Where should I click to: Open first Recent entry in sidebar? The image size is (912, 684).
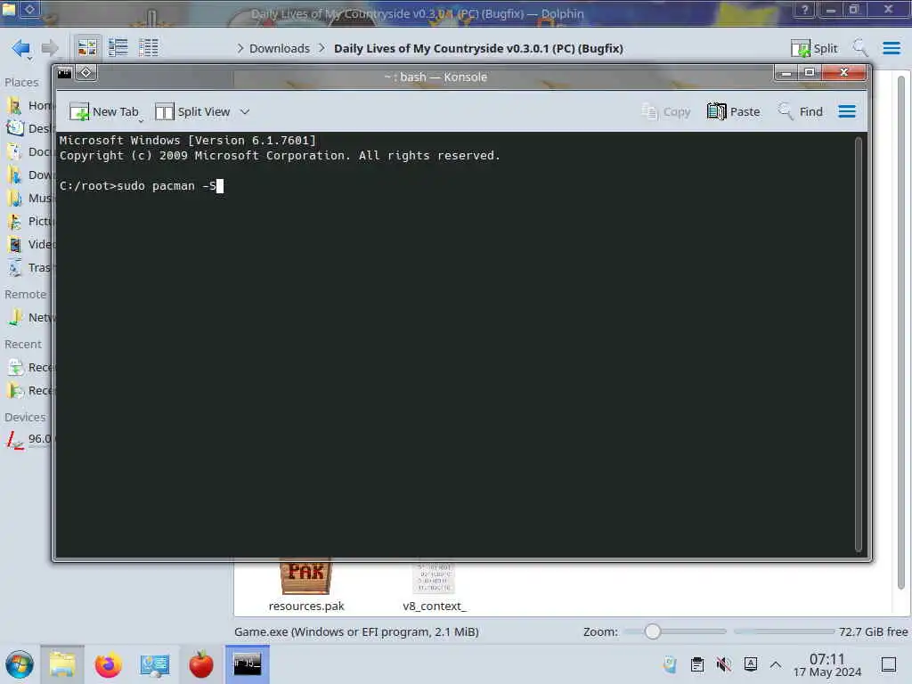(x=29, y=368)
